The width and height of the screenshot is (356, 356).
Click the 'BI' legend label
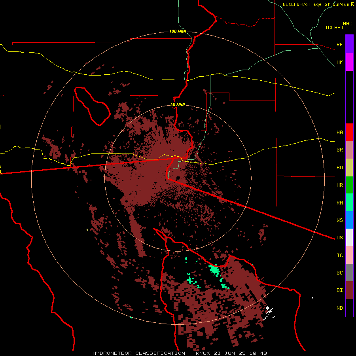tap(339, 290)
